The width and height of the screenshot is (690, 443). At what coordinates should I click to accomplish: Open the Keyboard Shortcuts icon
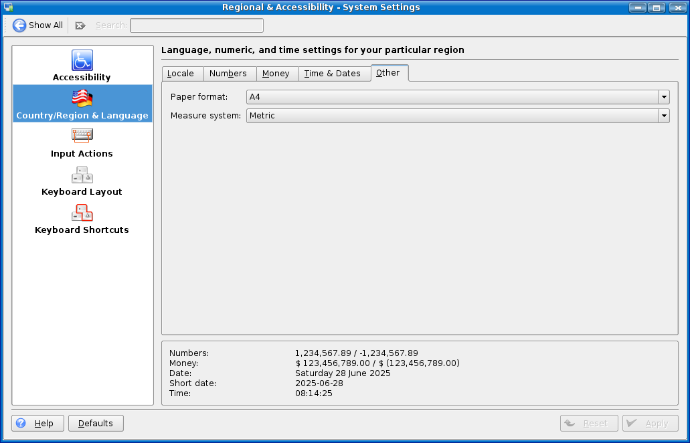click(x=82, y=213)
